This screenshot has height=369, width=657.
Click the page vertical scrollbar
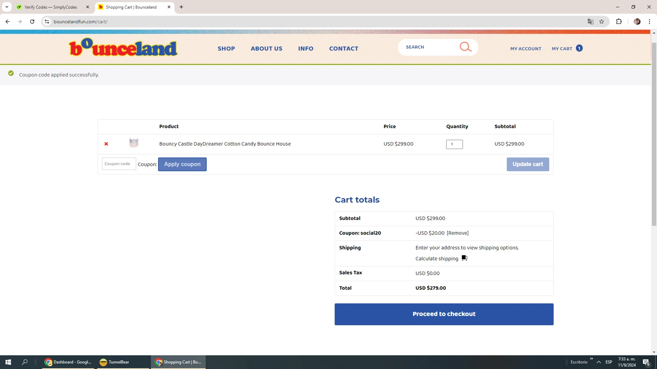(654, 135)
